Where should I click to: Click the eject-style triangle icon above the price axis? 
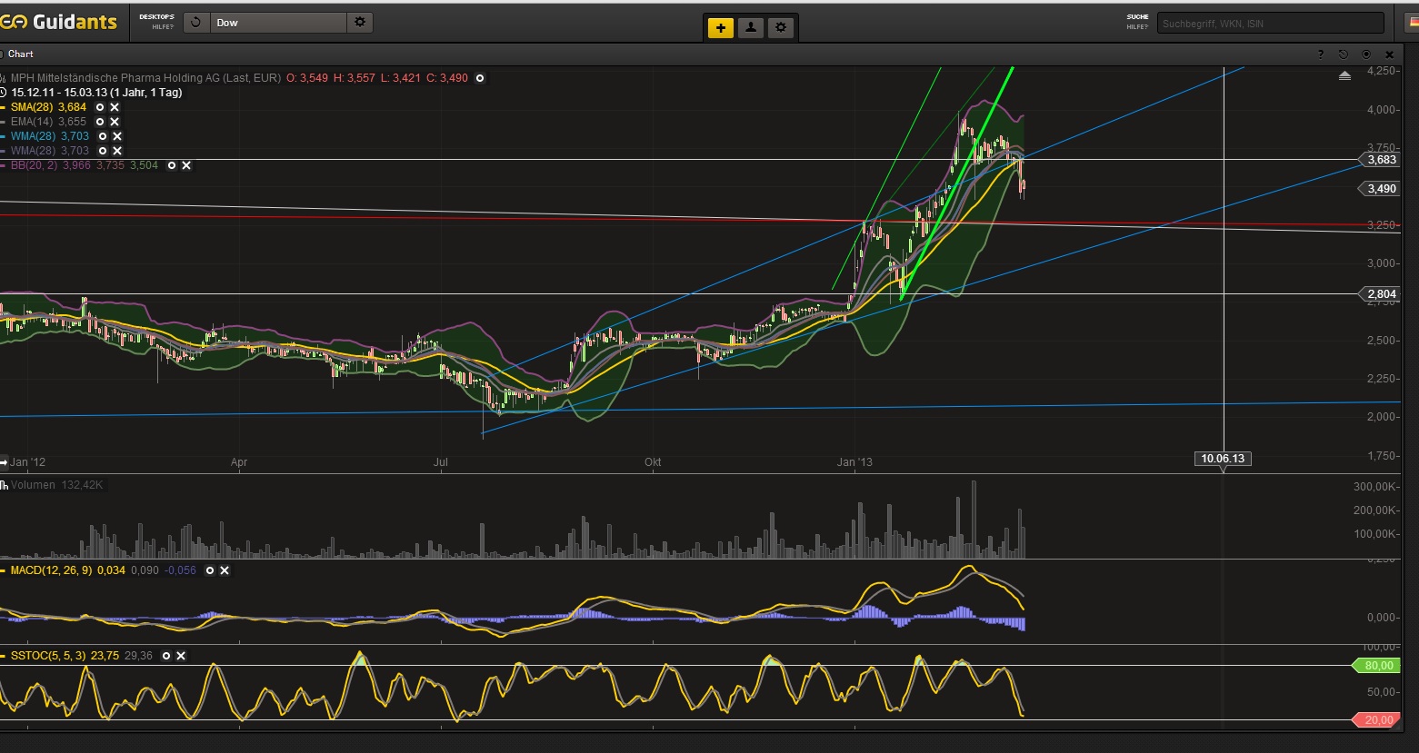[1344, 76]
